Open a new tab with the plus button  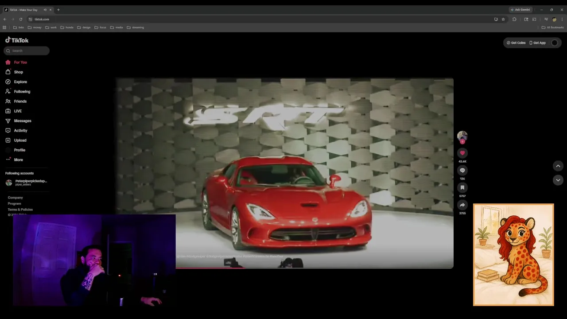58,10
